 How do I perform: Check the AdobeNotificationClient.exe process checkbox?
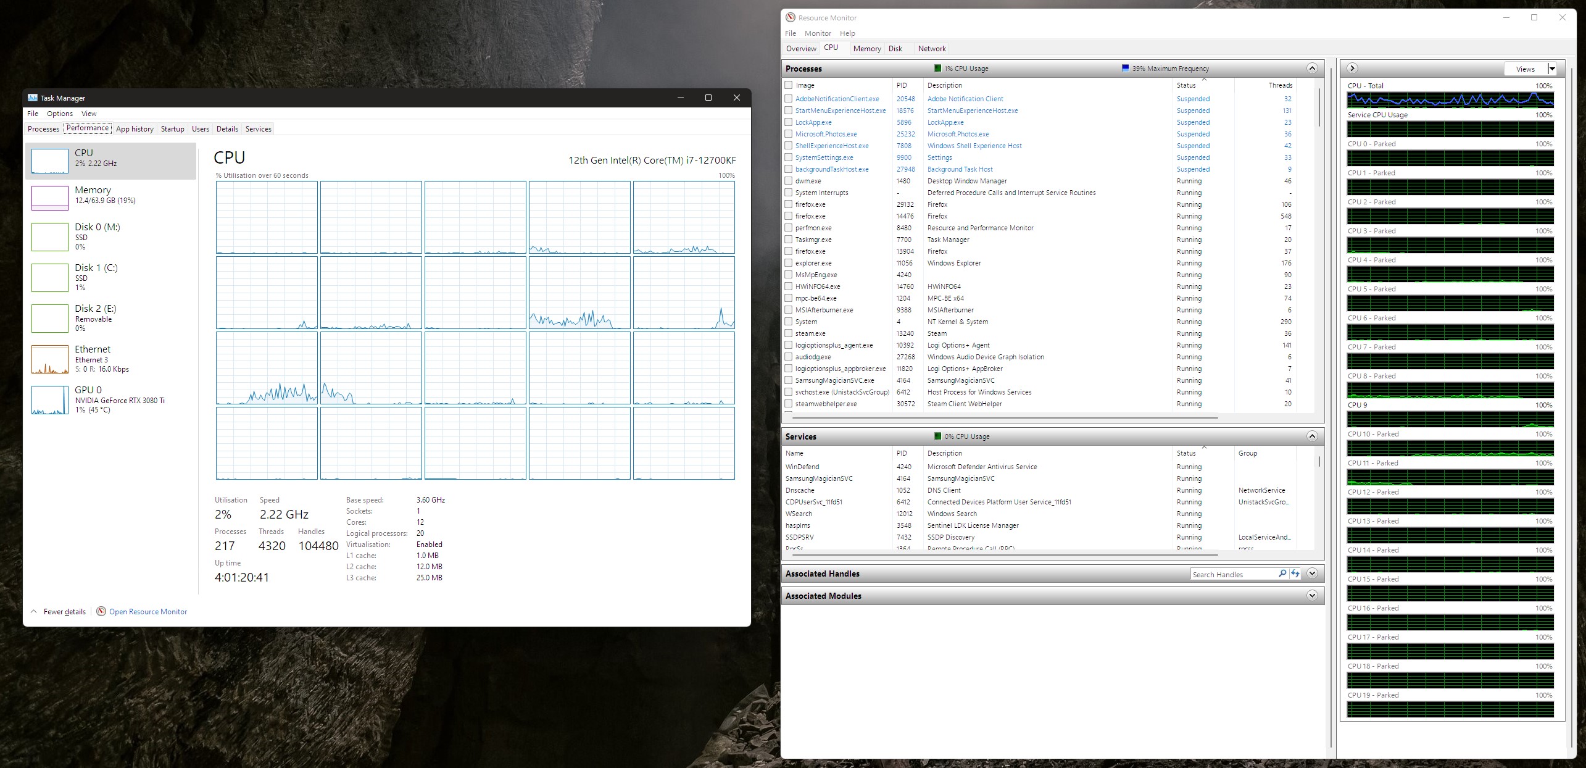pos(789,99)
